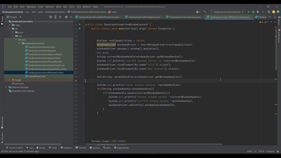Click the Select Opened File target icon
The image size is (281, 158).
pos(50,17)
